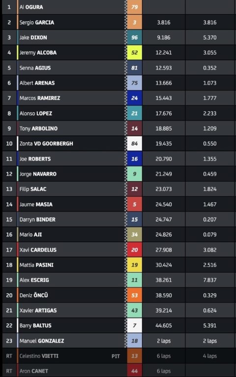Select red number 20 badge for Cardelus
The width and height of the screenshot is (236, 377).
click(134, 250)
